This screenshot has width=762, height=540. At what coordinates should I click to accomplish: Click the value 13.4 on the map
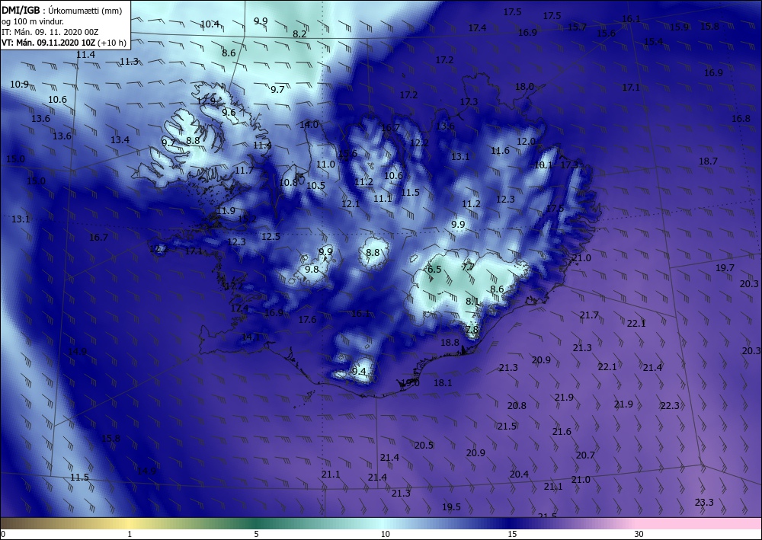click(x=120, y=140)
